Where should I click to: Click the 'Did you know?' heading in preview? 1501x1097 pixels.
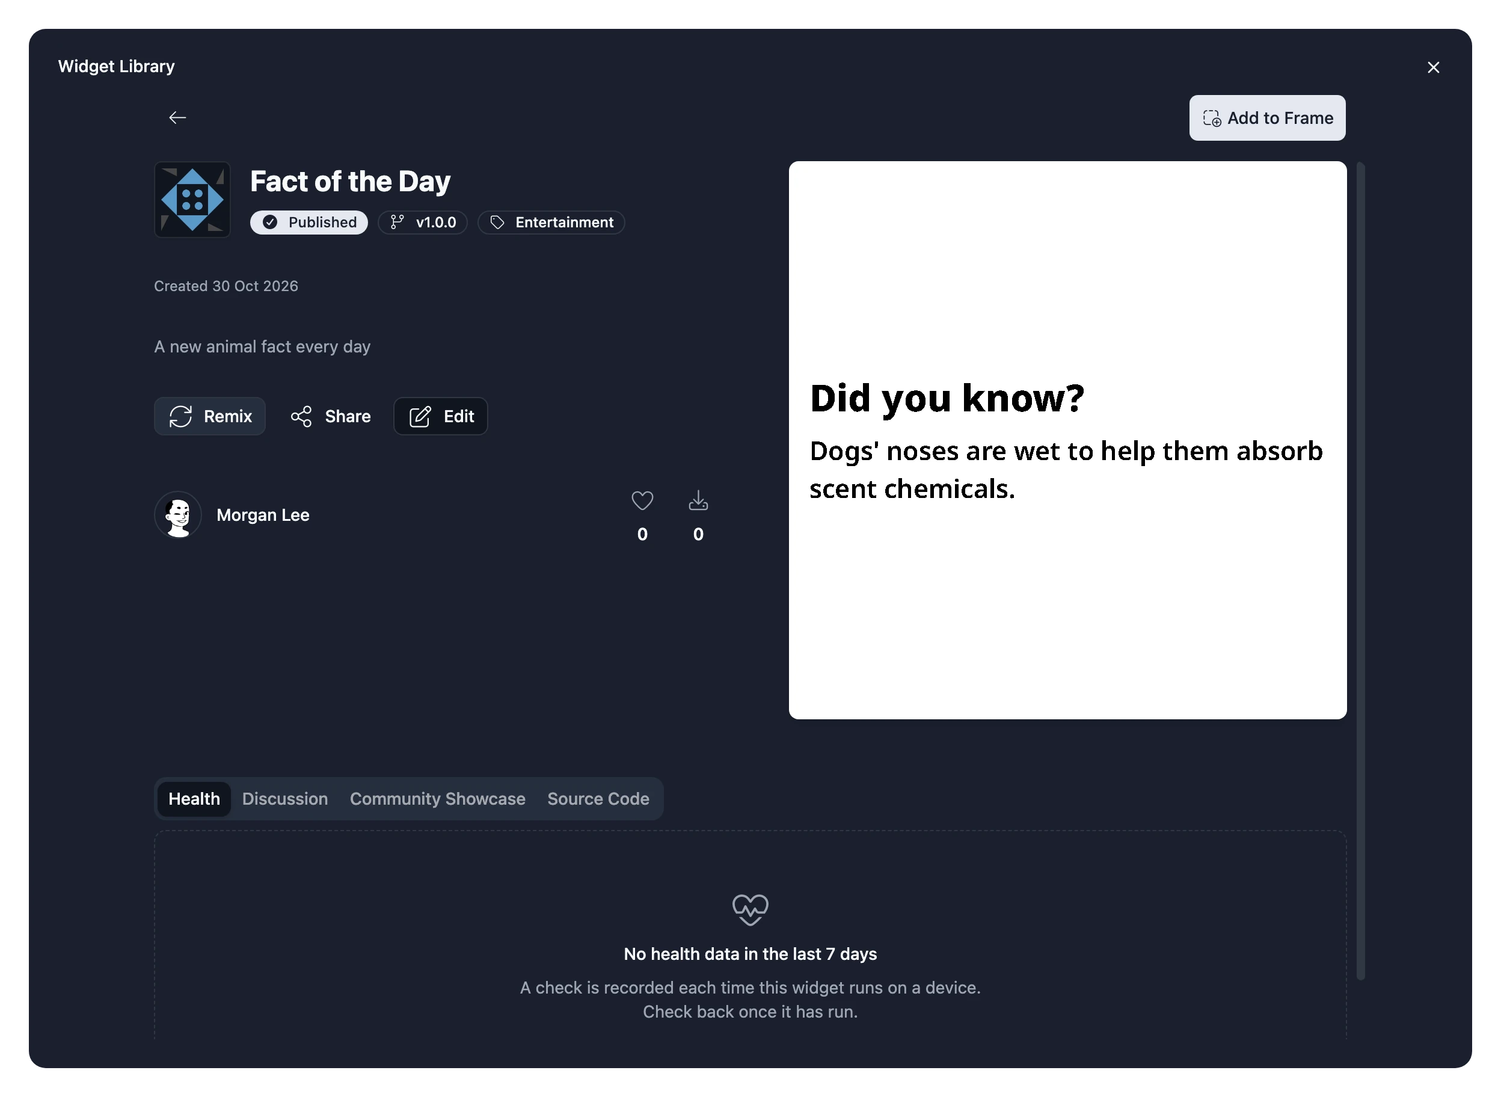click(947, 398)
